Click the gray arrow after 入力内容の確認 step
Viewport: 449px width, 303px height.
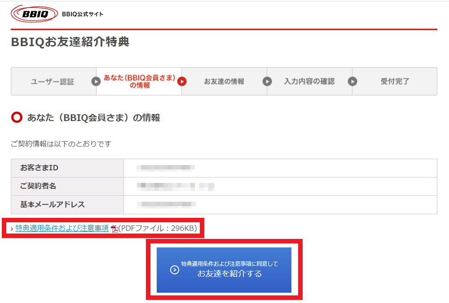click(352, 82)
